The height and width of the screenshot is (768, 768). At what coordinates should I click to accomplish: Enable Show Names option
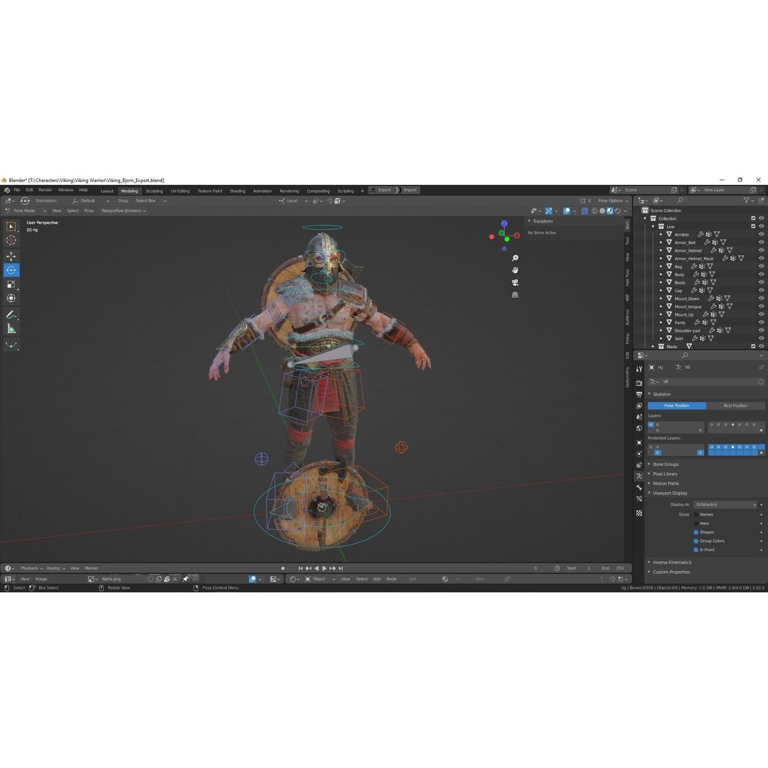pos(696,514)
